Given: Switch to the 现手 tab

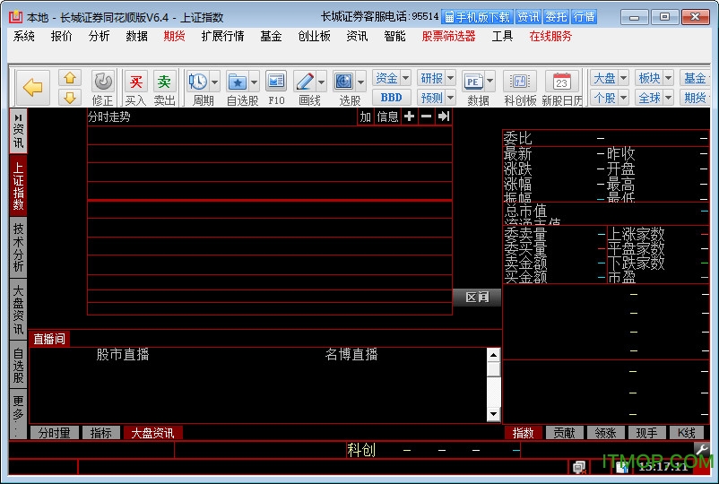Looking at the screenshot, I should tap(647, 433).
